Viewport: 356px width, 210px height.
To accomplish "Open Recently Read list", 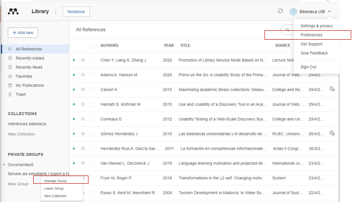I will [29, 67].
